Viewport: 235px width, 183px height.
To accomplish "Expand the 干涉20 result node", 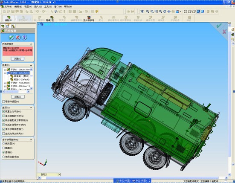I will point(5,86).
